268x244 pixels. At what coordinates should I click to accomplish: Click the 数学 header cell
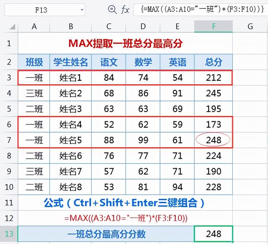[x=143, y=62]
